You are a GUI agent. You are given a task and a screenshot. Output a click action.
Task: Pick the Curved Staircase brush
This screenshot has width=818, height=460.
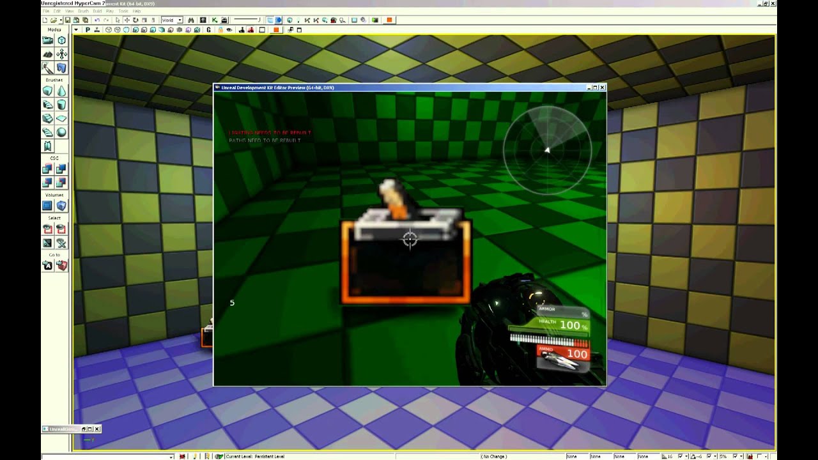point(47,105)
